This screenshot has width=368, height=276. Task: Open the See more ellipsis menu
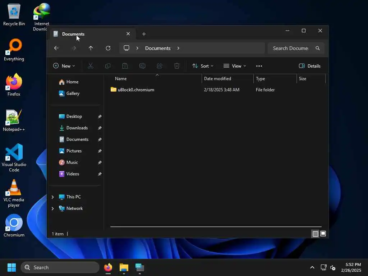tap(259, 66)
